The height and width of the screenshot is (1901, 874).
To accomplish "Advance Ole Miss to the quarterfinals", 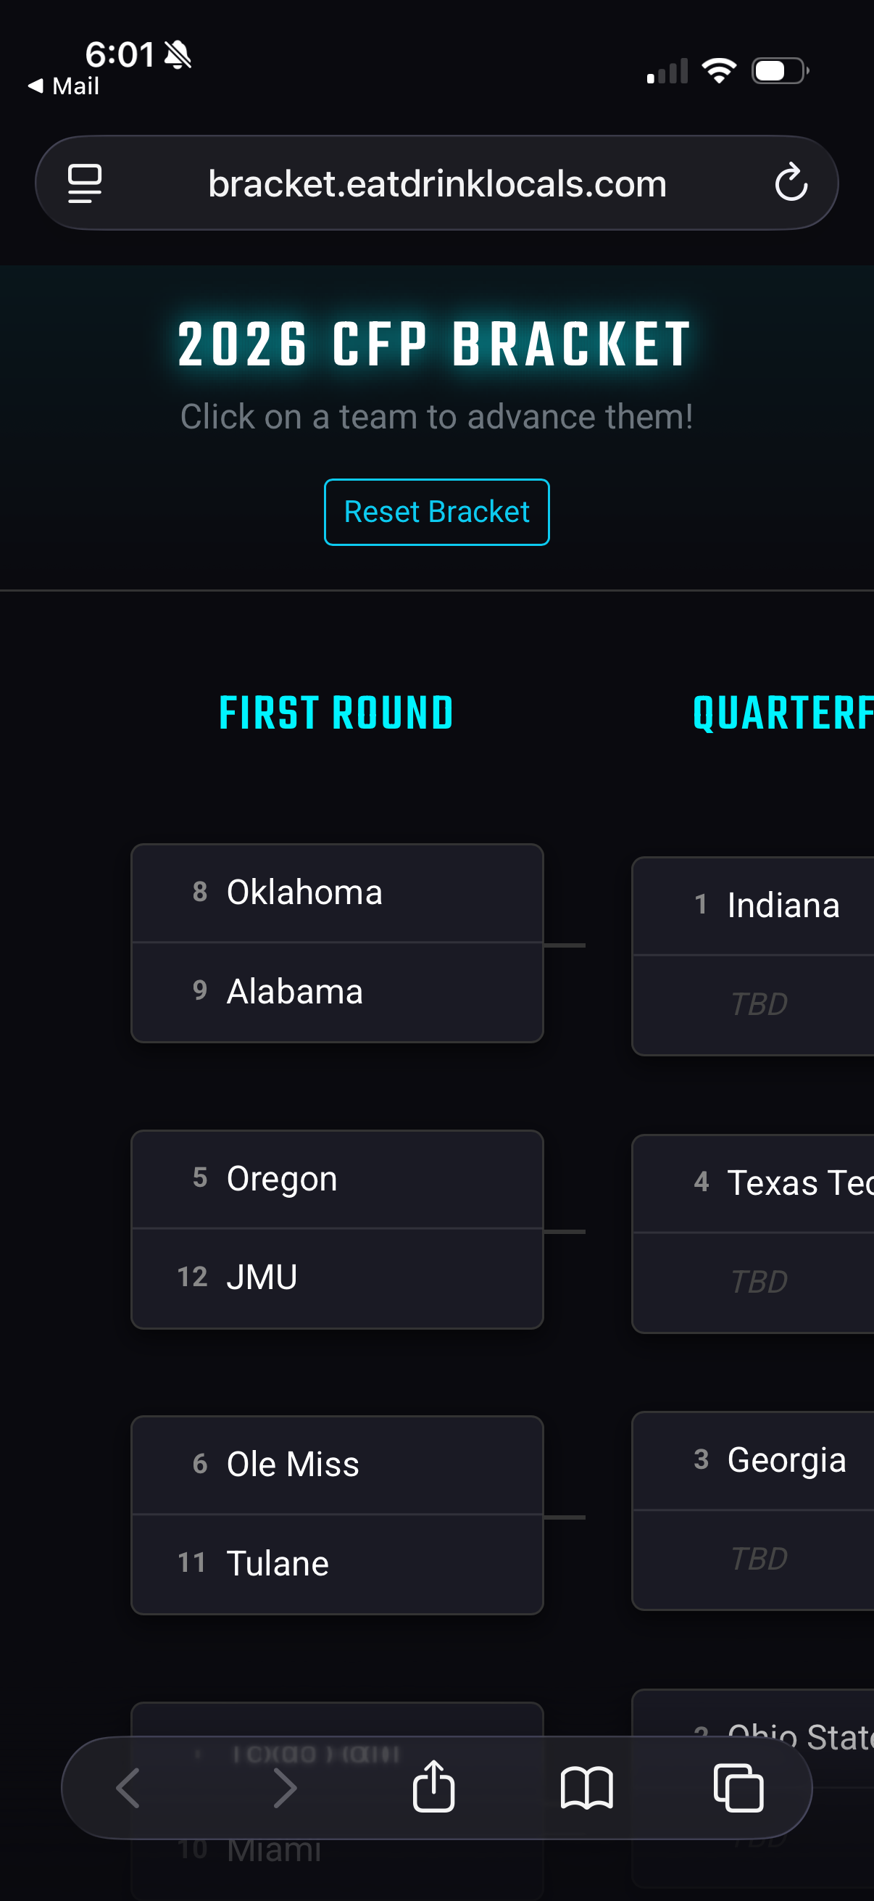I will click(336, 1464).
